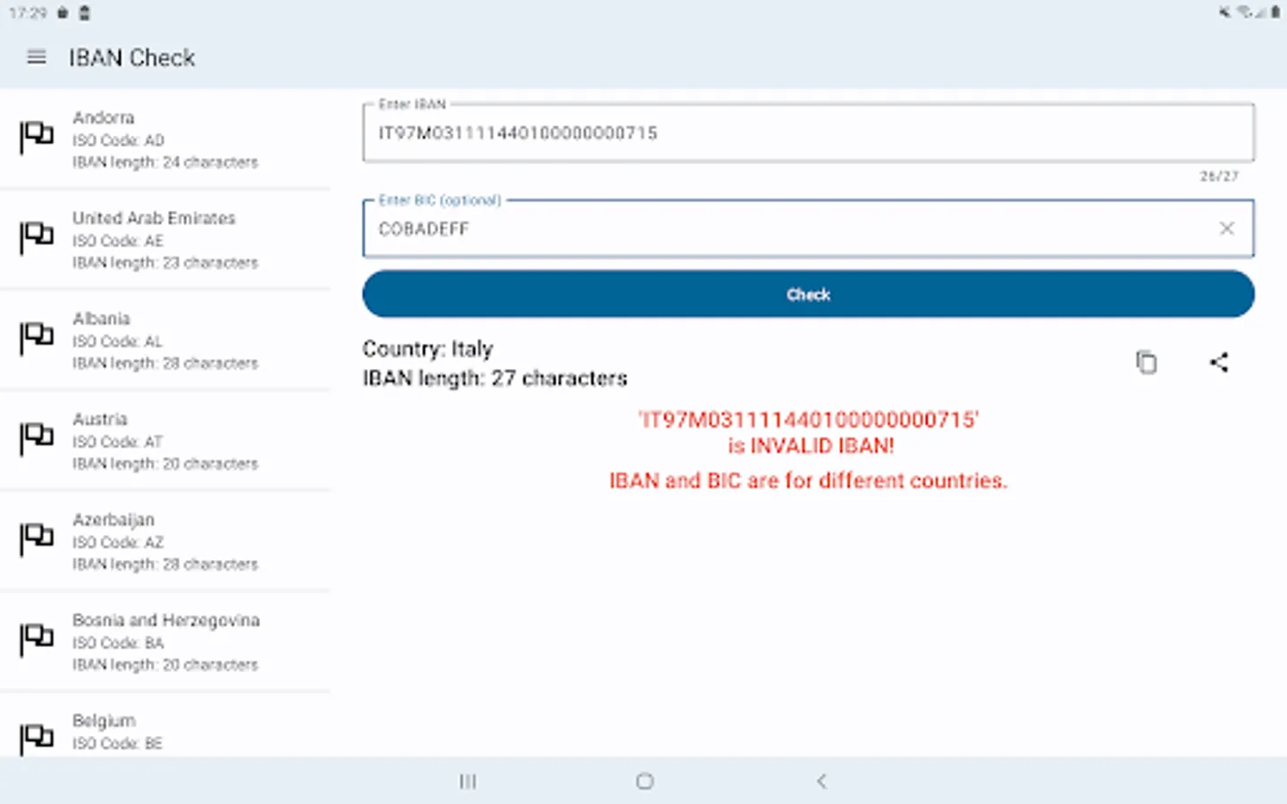
Task: Click 'ISO Code: BA' under Bosnia
Action: pyautogui.click(x=118, y=643)
